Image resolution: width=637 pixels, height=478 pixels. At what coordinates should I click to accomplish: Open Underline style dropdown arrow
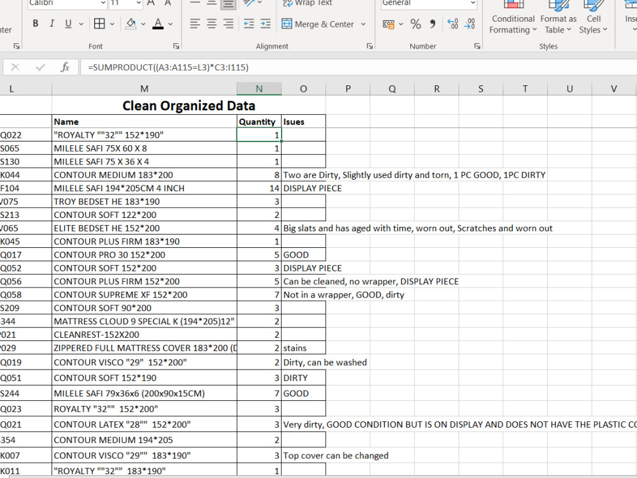81,24
